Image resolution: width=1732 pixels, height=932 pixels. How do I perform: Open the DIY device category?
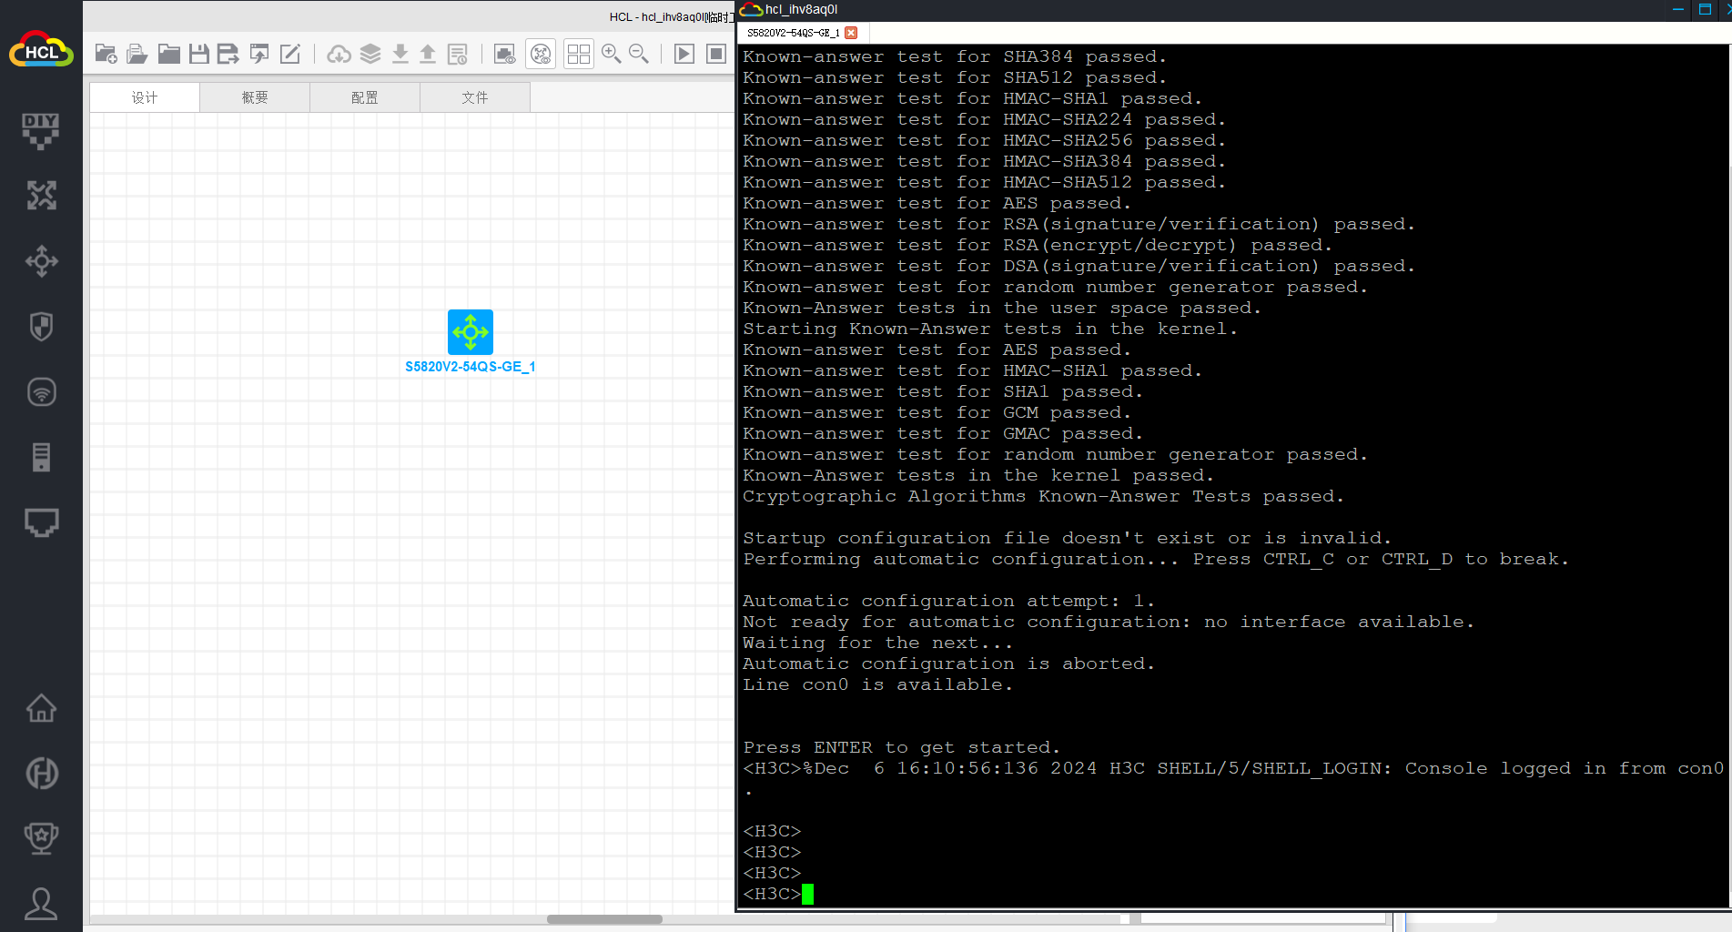point(41,130)
